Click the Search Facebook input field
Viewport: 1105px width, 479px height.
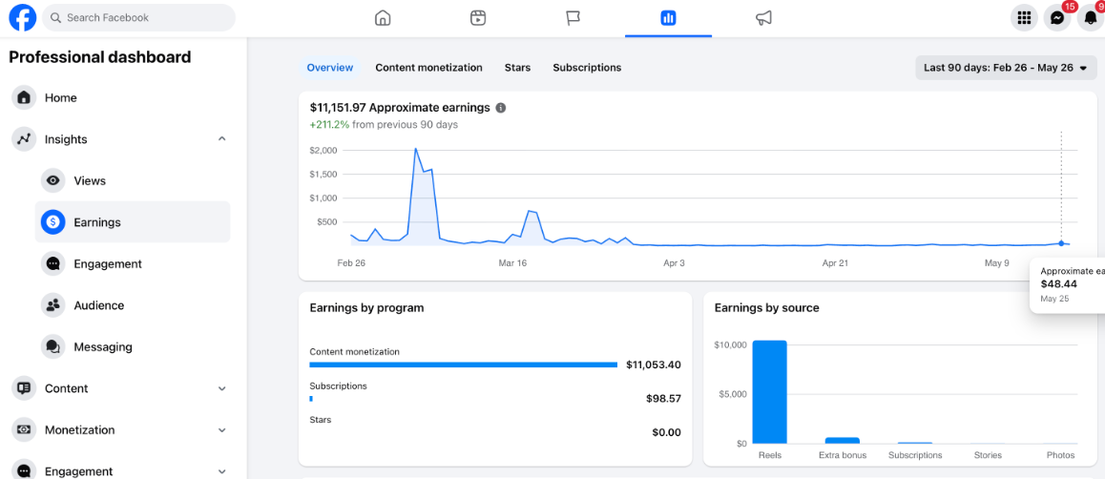pos(138,17)
